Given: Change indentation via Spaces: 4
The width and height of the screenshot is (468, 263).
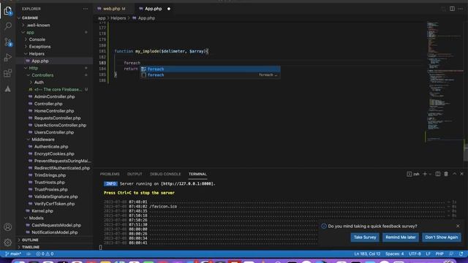Looking at the screenshot, I should [394, 254].
